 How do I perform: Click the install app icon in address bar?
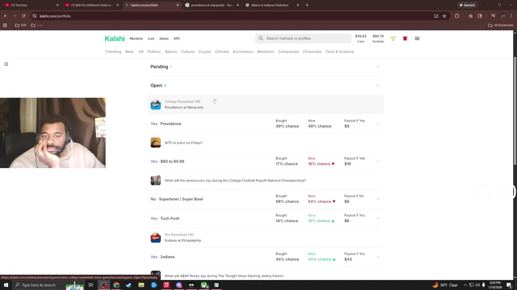(x=436, y=16)
